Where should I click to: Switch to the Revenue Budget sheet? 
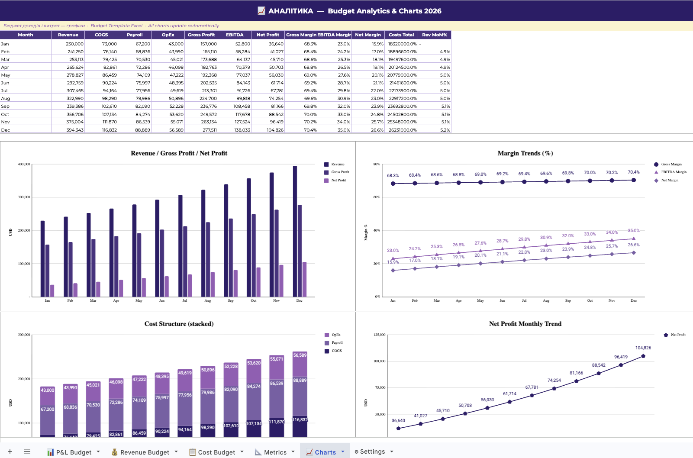click(145, 452)
